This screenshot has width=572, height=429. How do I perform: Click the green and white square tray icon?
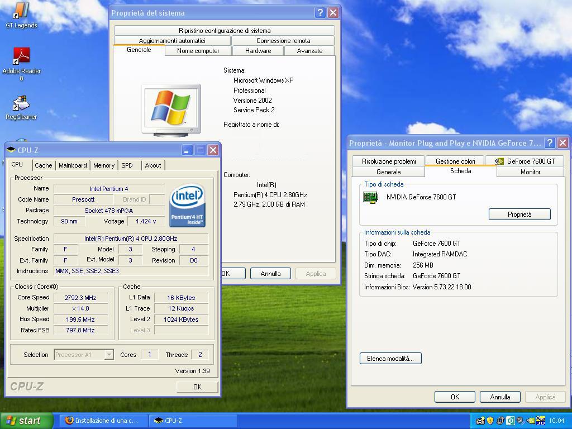click(x=511, y=421)
